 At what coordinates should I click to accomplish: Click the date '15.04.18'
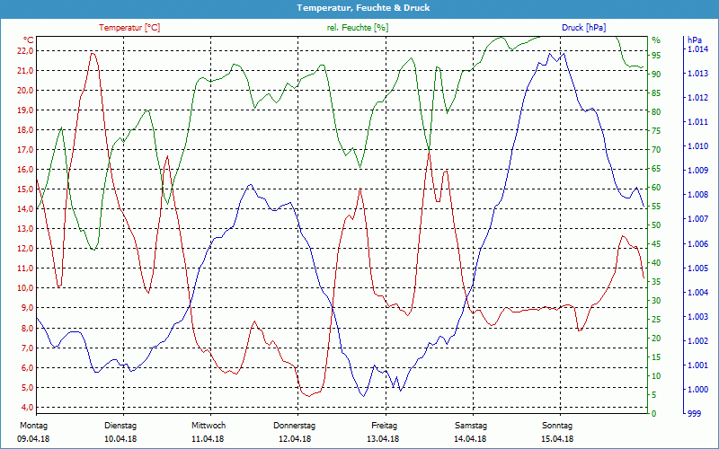click(x=557, y=439)
